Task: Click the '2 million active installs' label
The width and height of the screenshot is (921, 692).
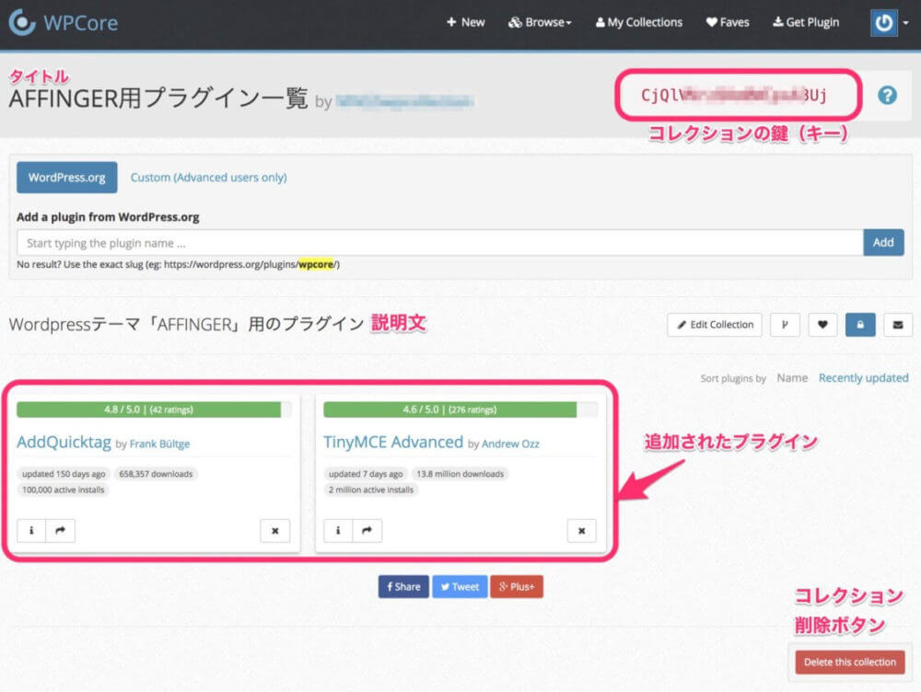Action: 371,490
